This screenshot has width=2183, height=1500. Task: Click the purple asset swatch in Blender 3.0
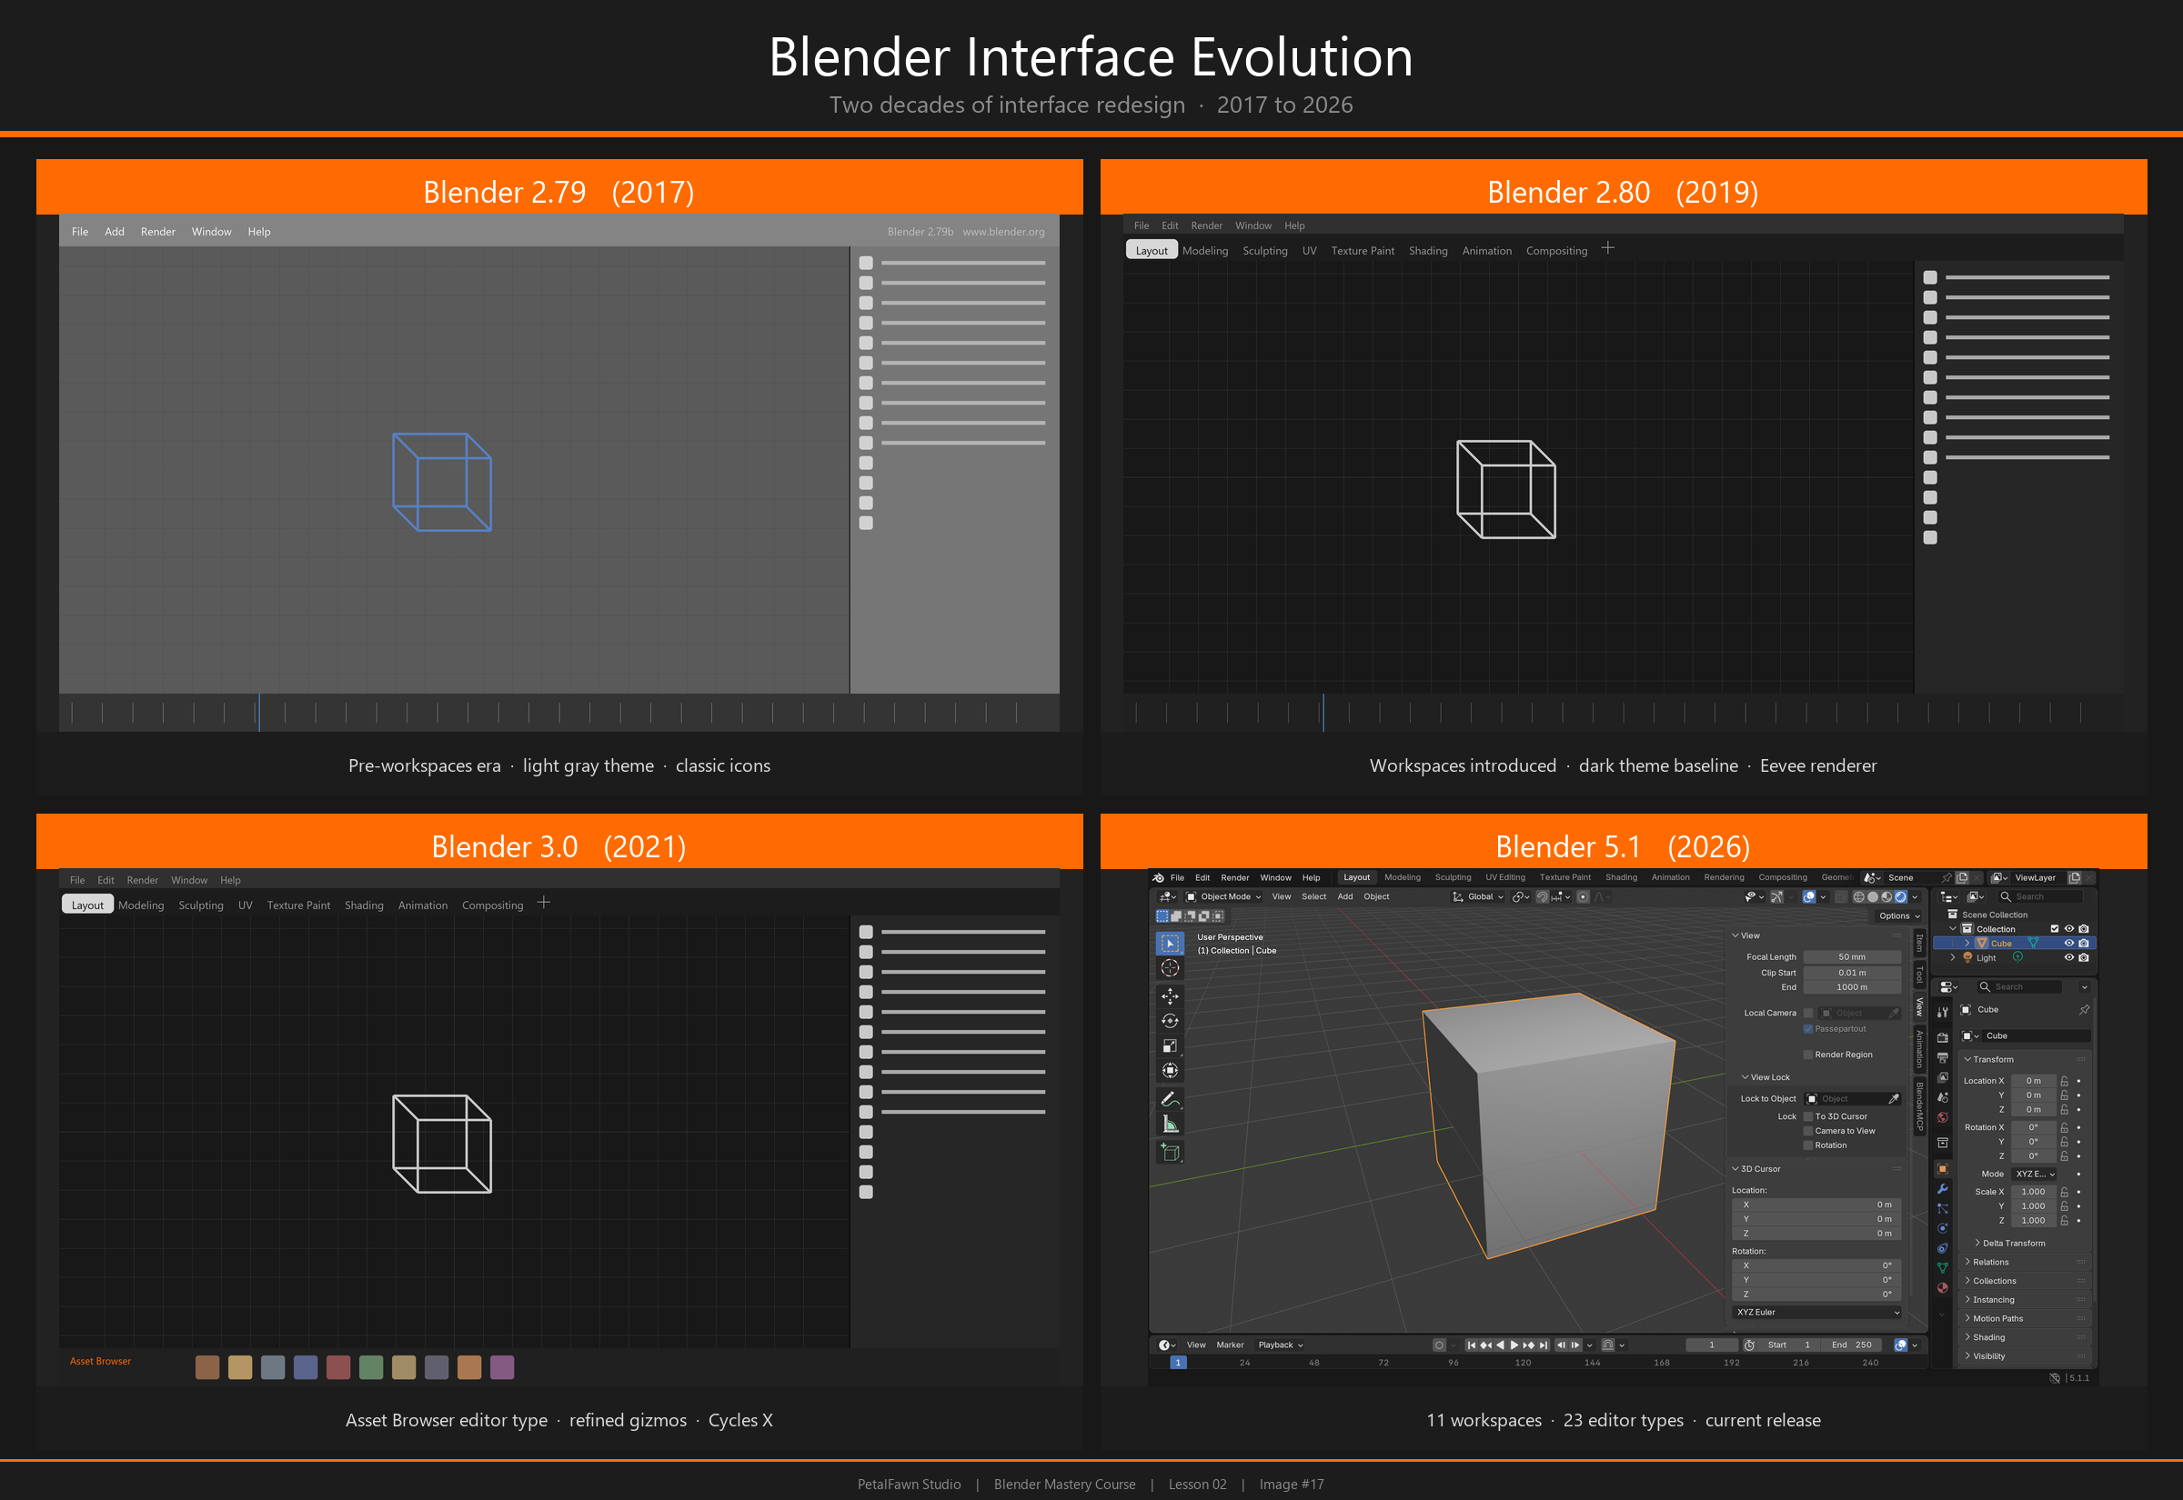click(x=503, y=1368)
